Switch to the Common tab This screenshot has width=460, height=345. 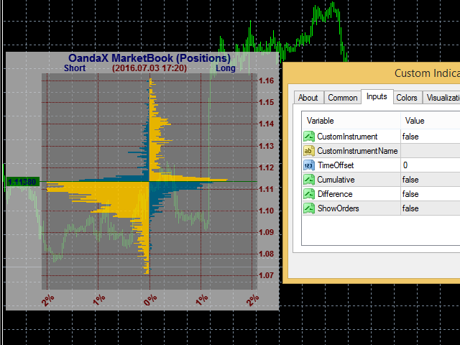pos(342,98)
